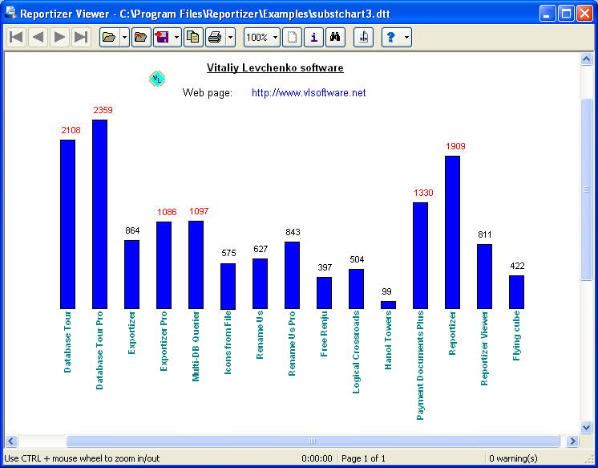Click the vertical scrollbar up arrow
Image resolution: width=598 pixels, height=468 pixels.
(x=586, y=59)
